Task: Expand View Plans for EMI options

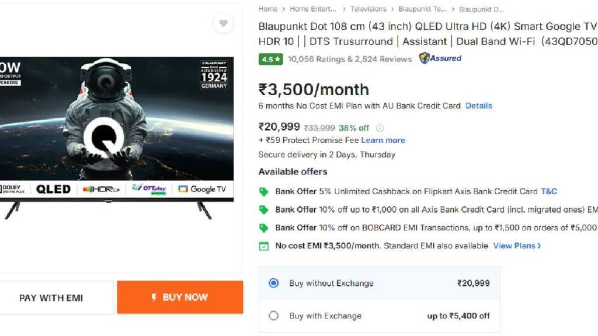Action: pos(517,246)
